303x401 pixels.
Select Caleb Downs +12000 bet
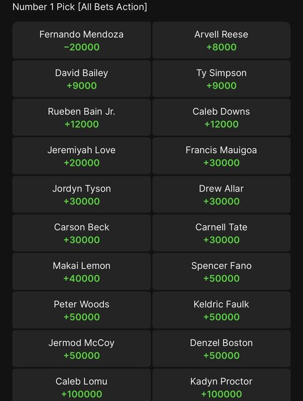pyautogui.click(x=222, y=118)
